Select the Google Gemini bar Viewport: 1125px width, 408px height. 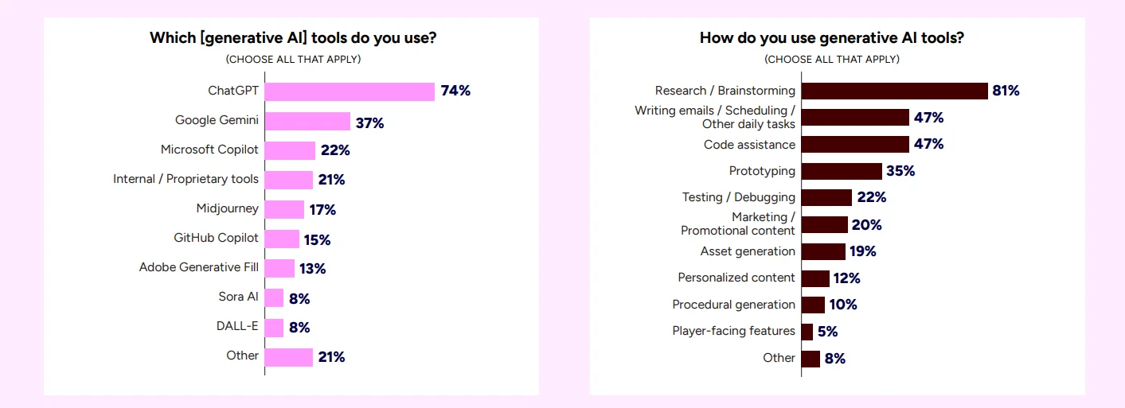(x=307, y=121)
